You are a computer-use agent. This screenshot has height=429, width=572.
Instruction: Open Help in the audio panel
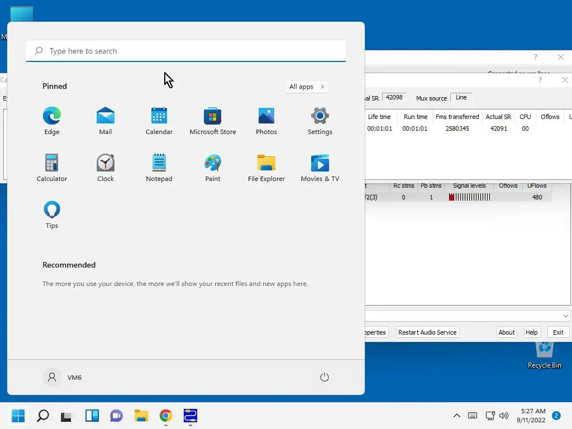532,332
